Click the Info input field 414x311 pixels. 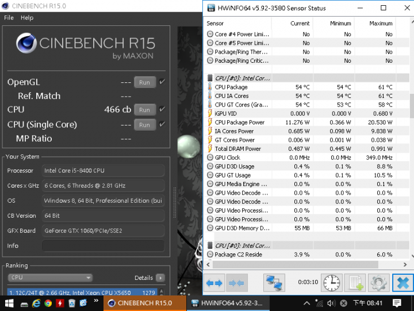pos(103,246)
